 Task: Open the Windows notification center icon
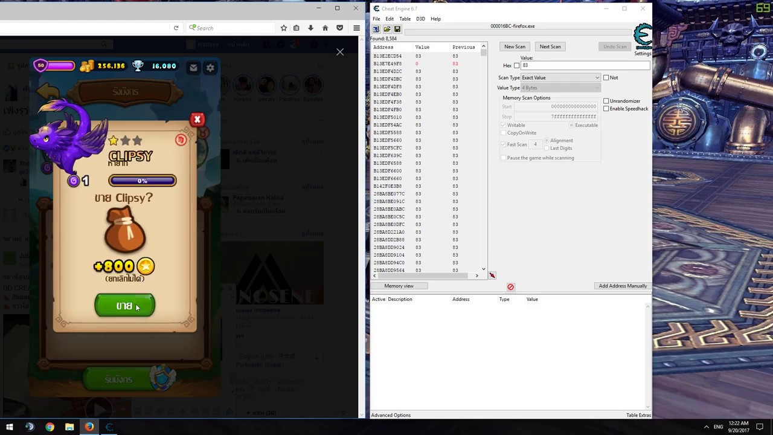(x=760, y=427)
